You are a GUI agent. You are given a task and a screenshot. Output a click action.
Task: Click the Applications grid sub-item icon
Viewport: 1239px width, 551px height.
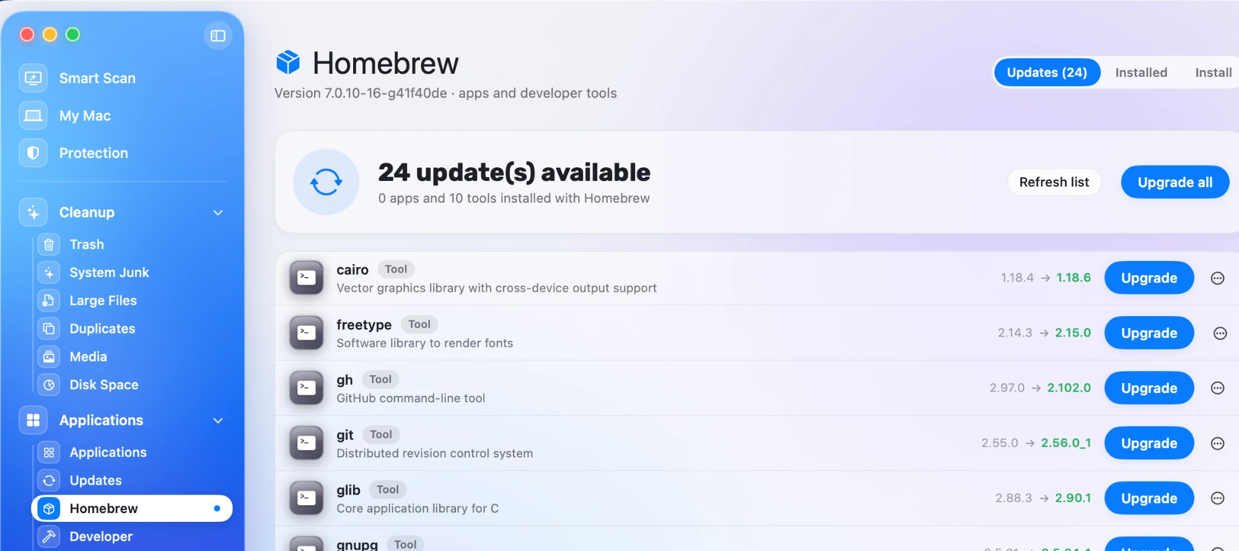coord(49,452)
